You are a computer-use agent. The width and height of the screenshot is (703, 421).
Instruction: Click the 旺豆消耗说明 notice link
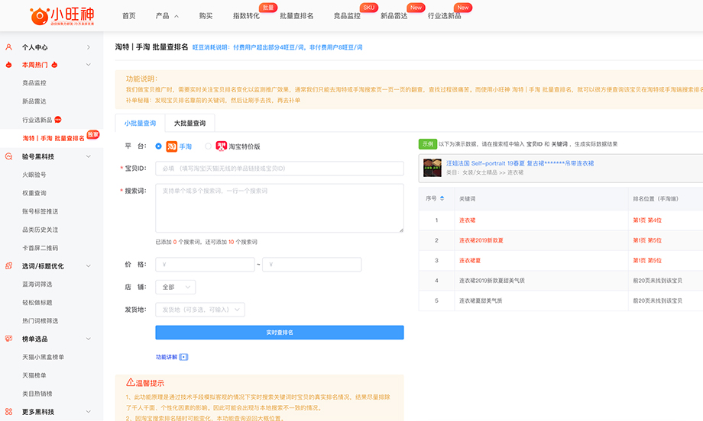point(277,47)
